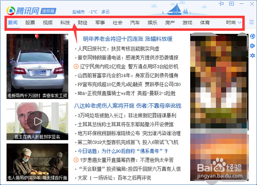Click the top circular icon in right sidebar
The image size is (257, 185).
click(253, 36)
